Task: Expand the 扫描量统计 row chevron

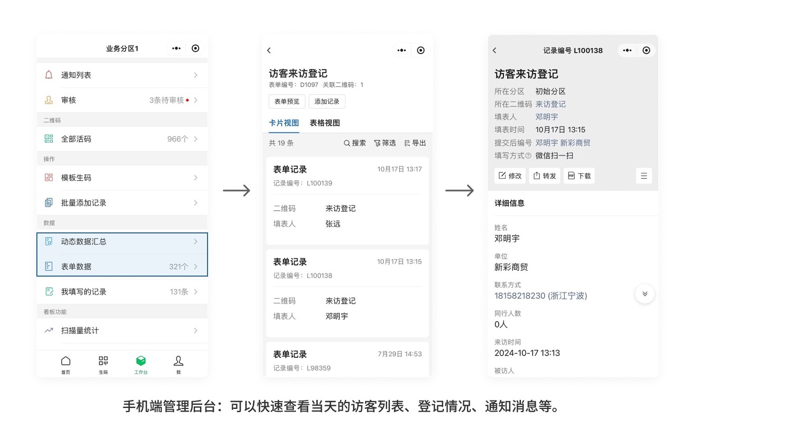Action: [x=195, y=330]
